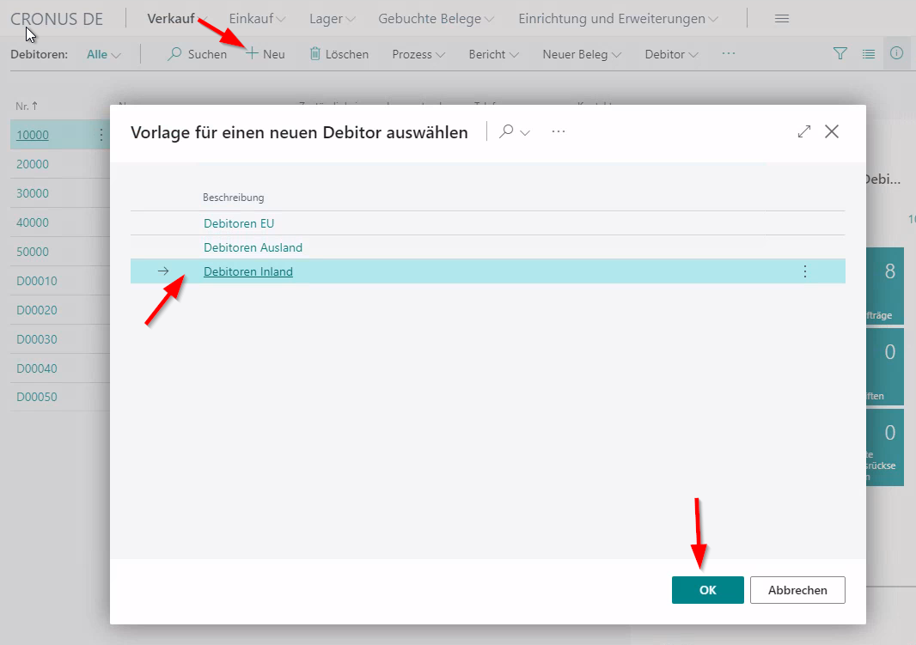This screenshot has height=645, width=916.
Task: Sort by the Beschreibung column header
Action: click(x=233, y=198)
